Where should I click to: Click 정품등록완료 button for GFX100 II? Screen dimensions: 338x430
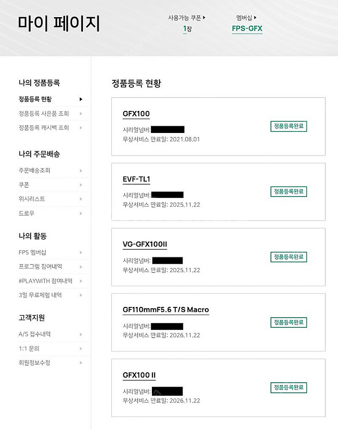[288, 388]
